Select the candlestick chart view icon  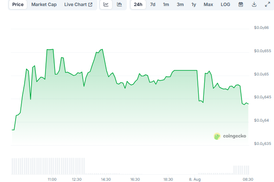click(x=119, y=4)
